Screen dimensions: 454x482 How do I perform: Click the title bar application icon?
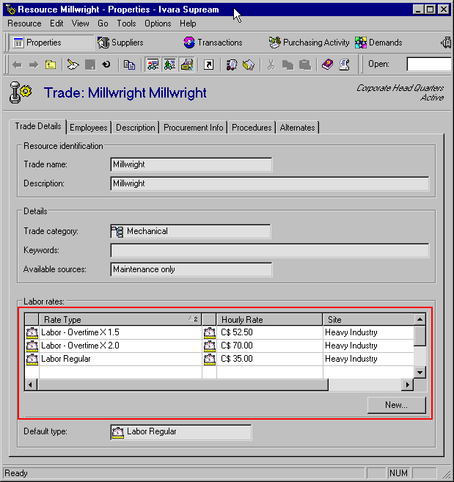(x=10, y=10)
